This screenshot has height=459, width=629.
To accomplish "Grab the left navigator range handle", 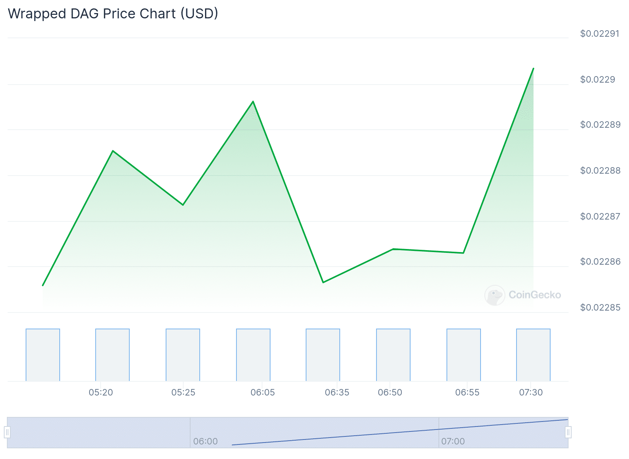I will tap(7, 432).
